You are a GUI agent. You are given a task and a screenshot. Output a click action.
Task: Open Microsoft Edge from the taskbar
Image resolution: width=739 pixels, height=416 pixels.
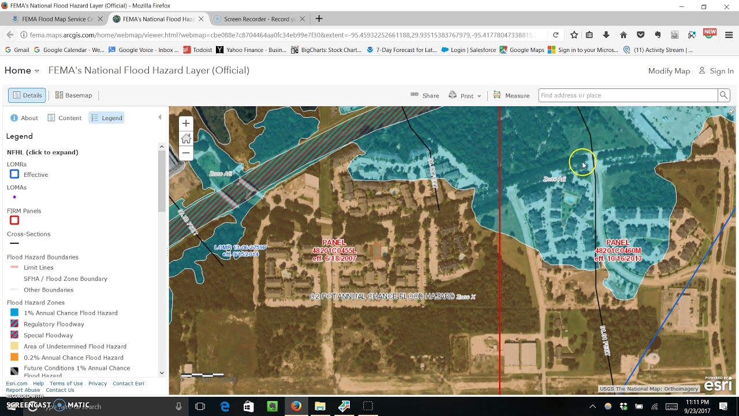click(225, 406)
